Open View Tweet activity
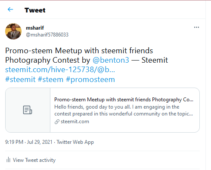 coord(34,160)
